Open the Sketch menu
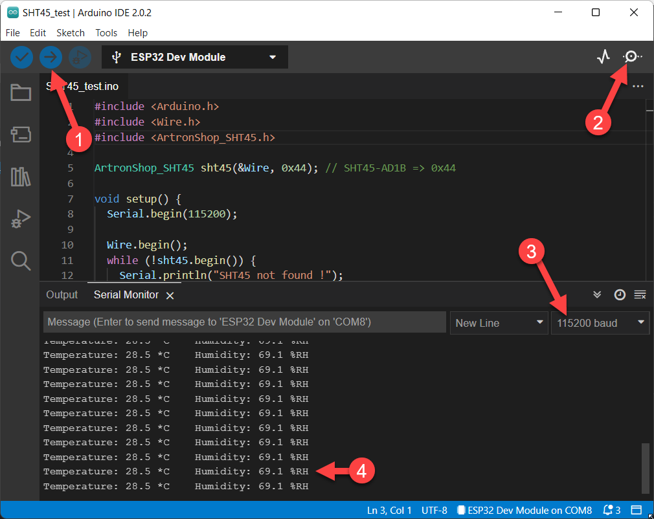Viewport: 654px width, 519px height. tap(71, 33)
